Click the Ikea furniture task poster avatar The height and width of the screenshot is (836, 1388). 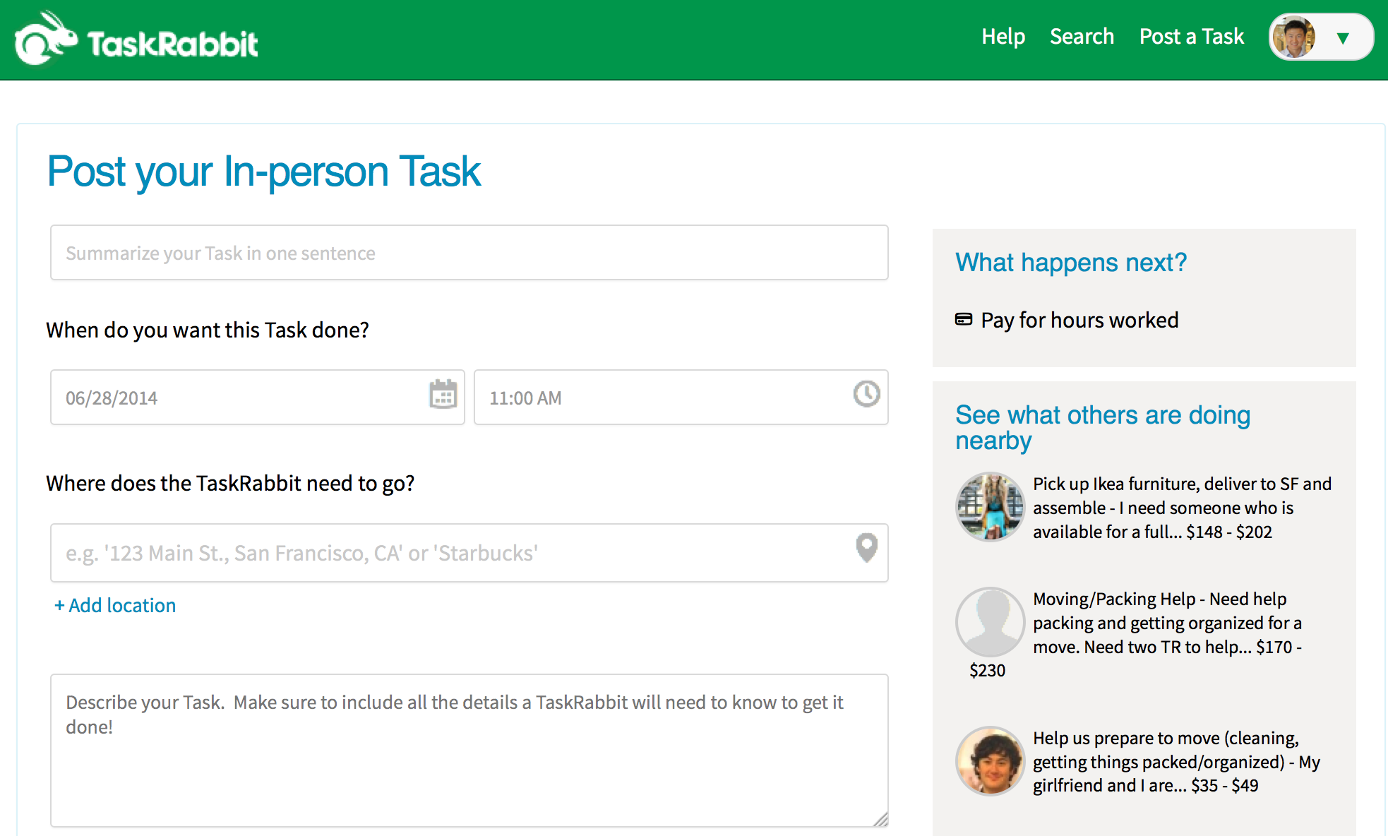pyautogui.click(x=990, y=507)
